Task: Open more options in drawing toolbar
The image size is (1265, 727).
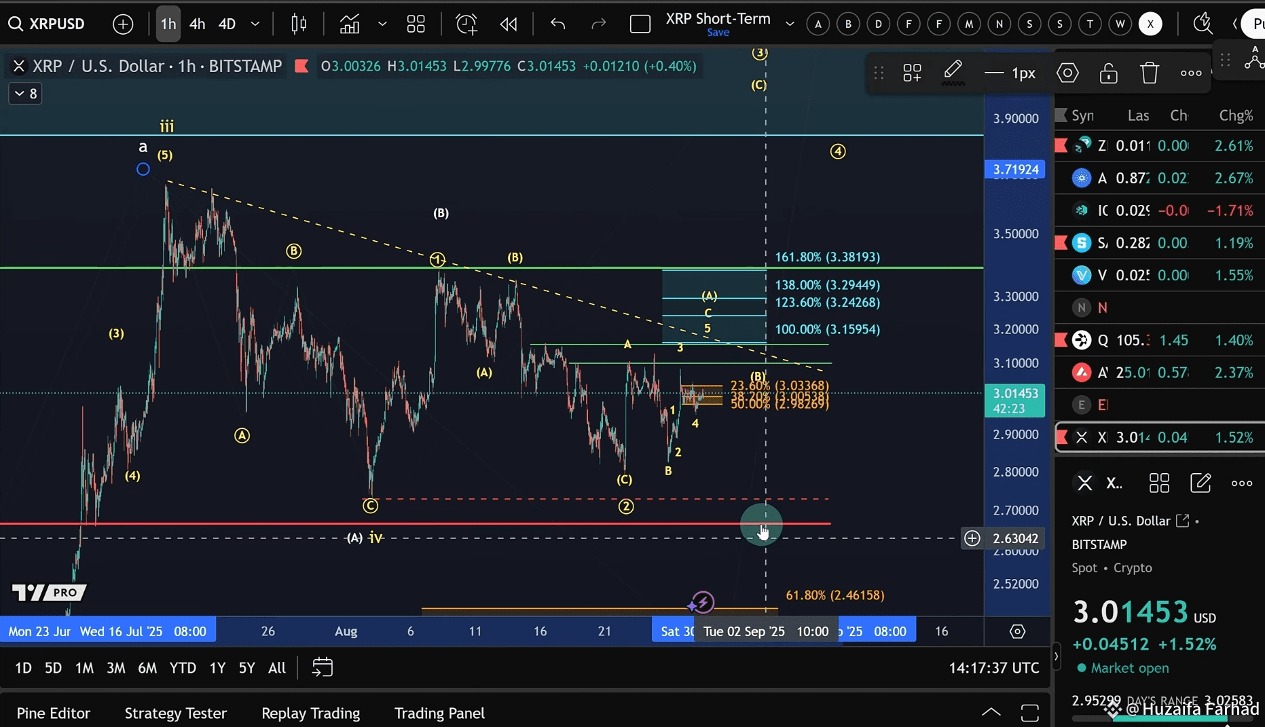Action: 1191,73
